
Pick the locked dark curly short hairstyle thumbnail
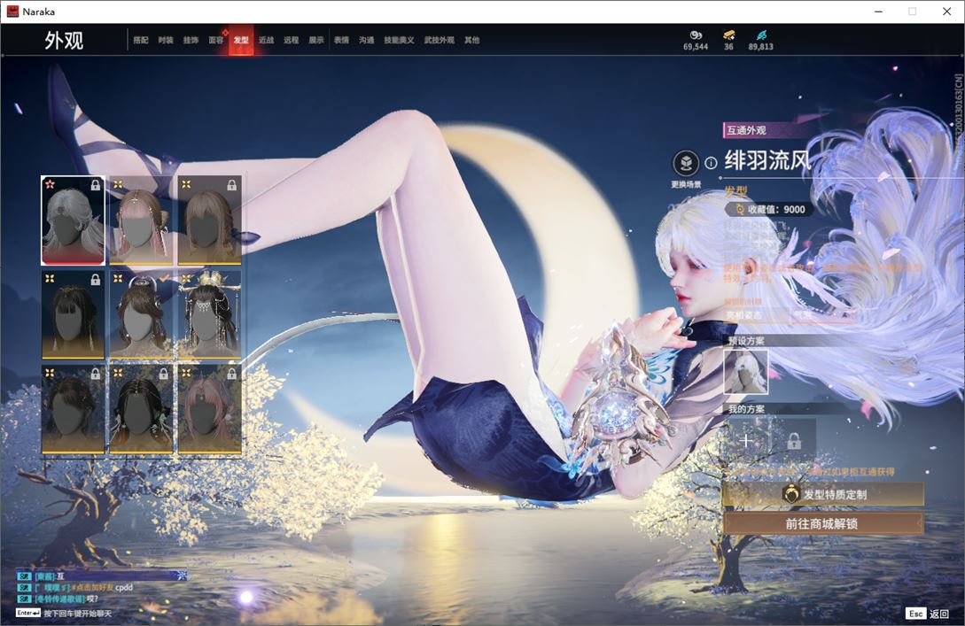coord(74,410)
